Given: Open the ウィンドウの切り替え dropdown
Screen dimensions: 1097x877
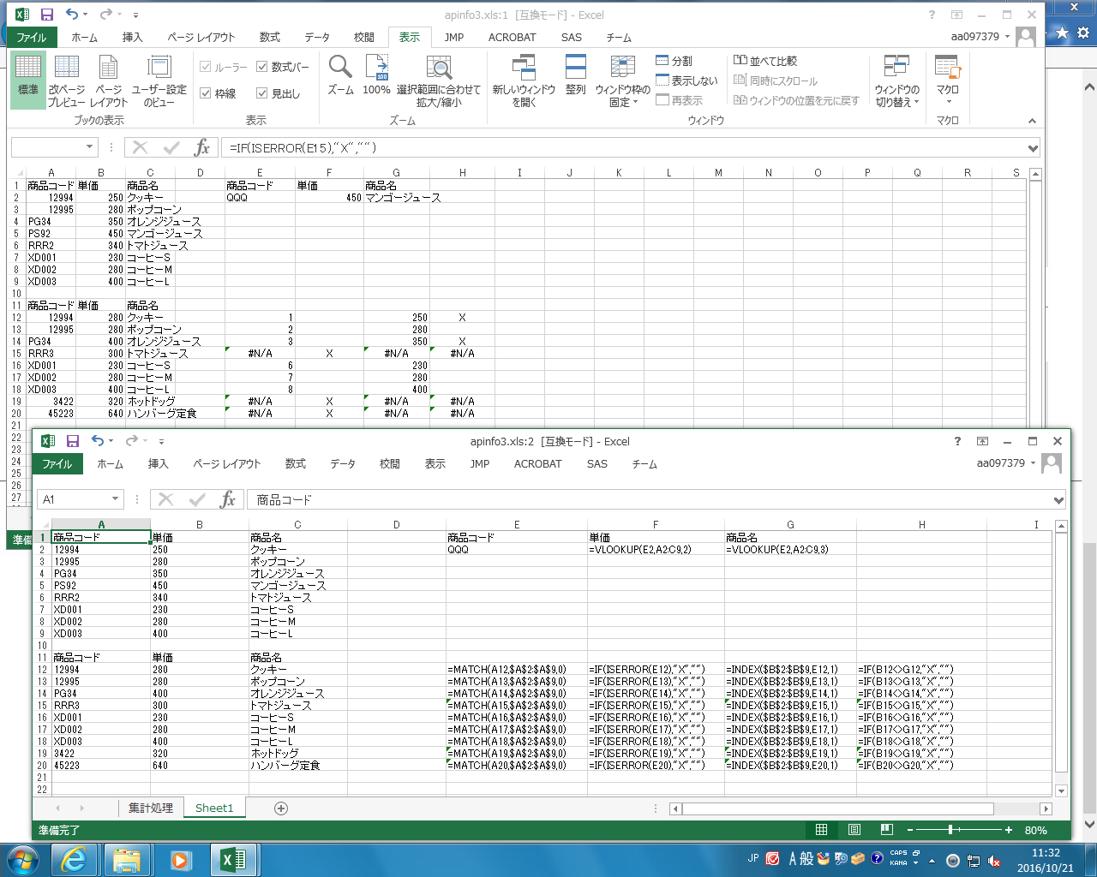Looking at the screenshot, I should pos(896,82).
